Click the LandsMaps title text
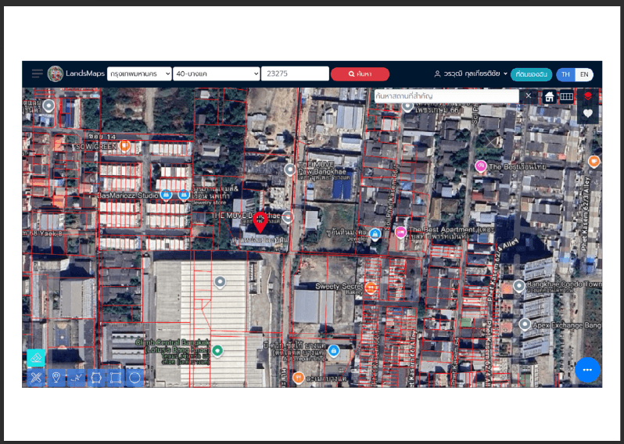The height and width of the screenshot is (444, 624). click(x=85, y=73)
